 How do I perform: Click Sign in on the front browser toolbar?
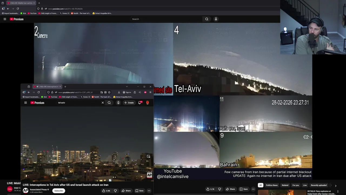click(x=127, y=92)
